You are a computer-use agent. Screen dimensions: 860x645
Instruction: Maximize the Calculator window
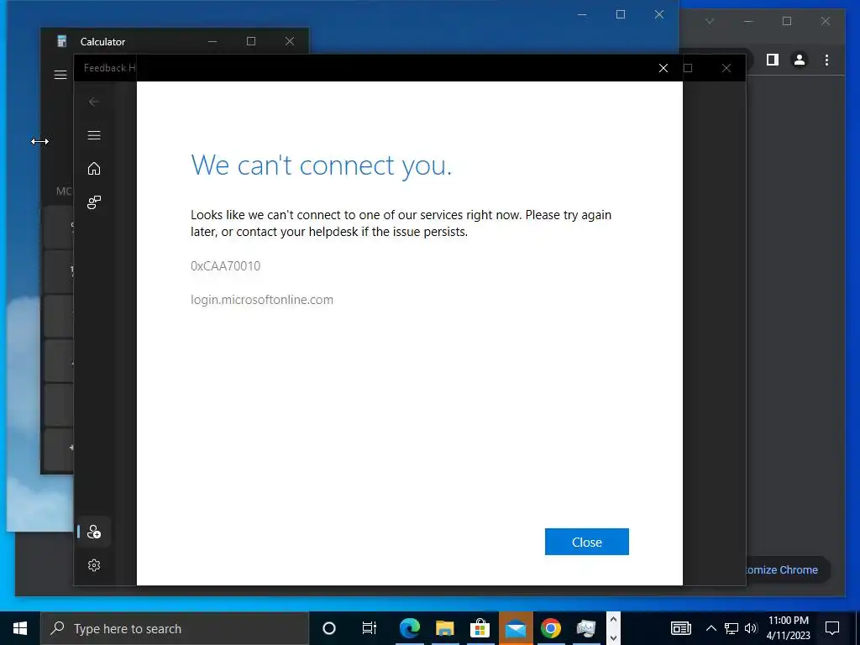(250, 41)
